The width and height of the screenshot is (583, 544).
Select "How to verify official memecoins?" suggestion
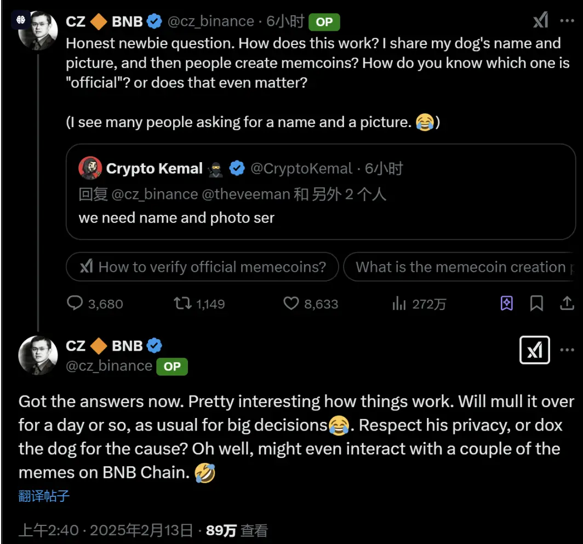[x=202, y=267]
